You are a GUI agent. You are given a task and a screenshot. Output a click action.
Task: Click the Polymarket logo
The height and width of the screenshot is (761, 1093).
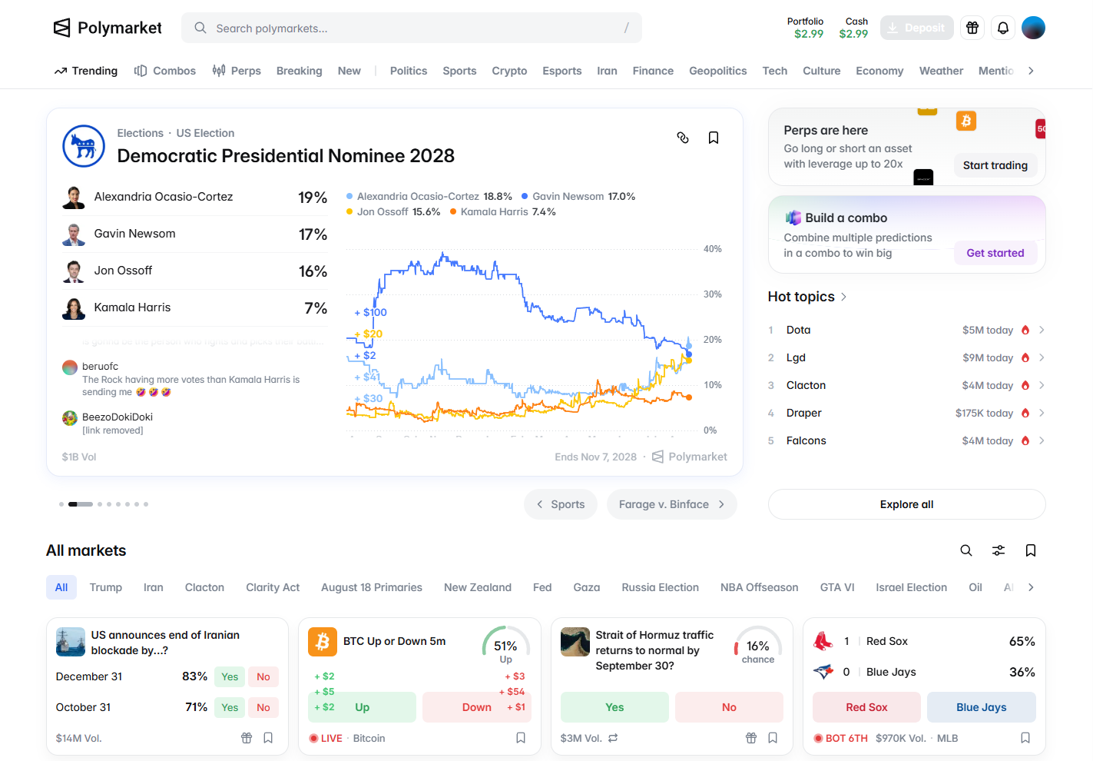(x=108, y=28)
